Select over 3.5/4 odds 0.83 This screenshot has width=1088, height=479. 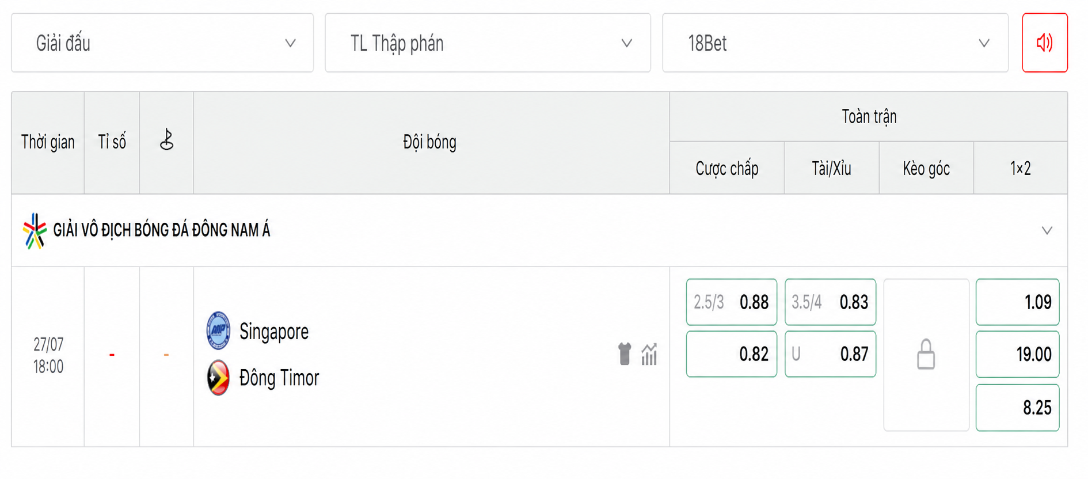pos(830,302)
